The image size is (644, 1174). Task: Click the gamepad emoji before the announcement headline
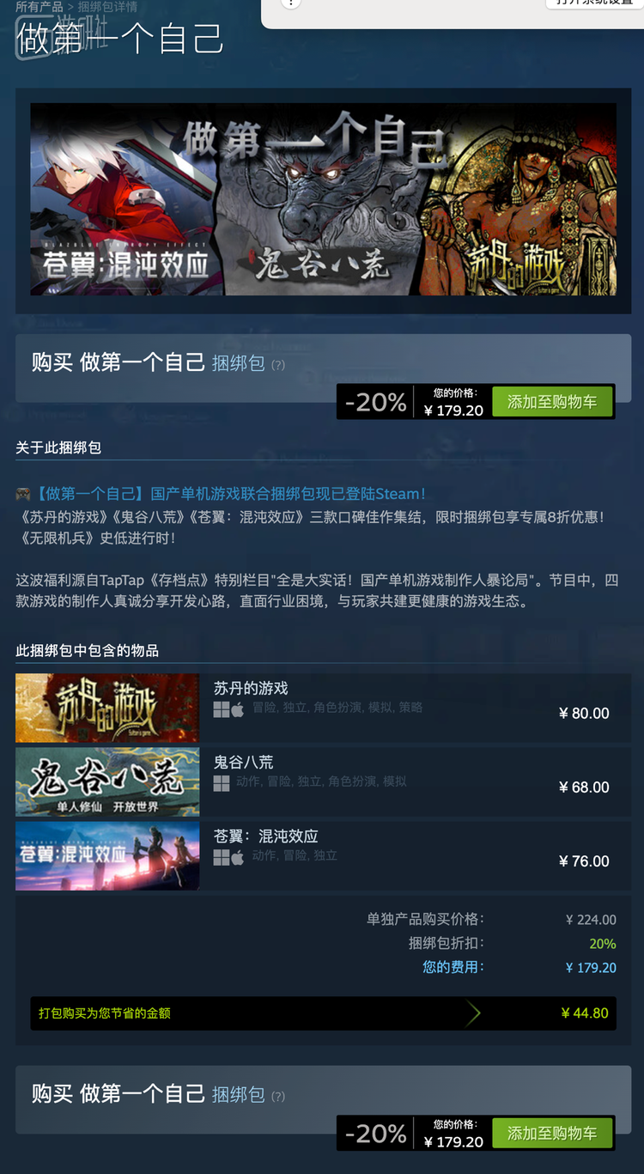click(23, 495)
